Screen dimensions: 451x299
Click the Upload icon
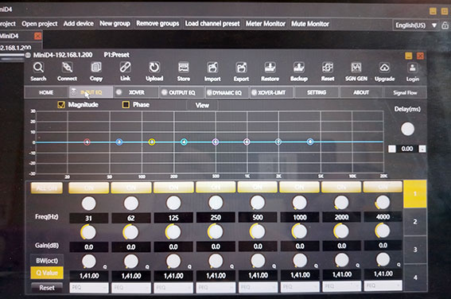154,68
